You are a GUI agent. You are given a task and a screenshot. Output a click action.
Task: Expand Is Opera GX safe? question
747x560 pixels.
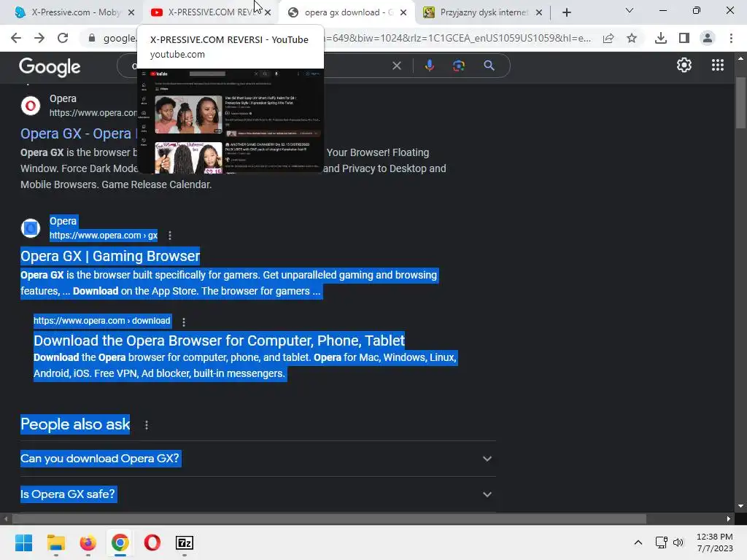coord(258,494)
